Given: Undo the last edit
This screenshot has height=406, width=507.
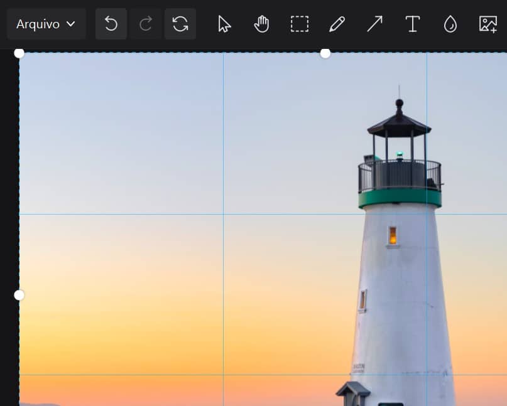Looking at the screenshot, I should coord(111,24).
